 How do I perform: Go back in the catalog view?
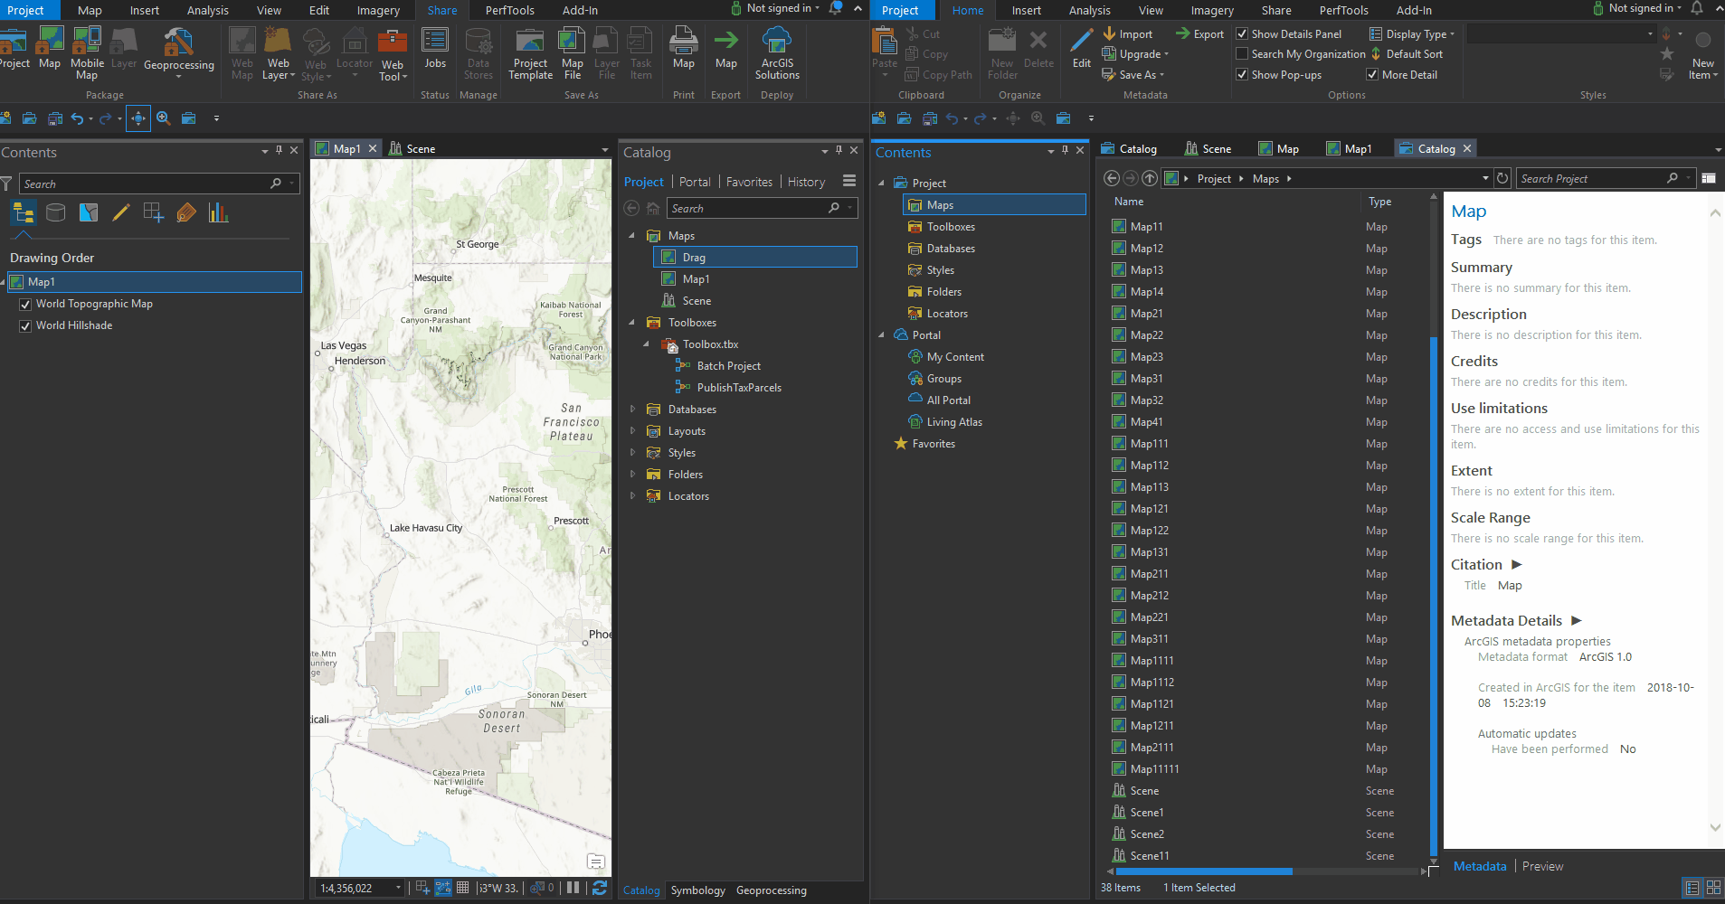1112,178
